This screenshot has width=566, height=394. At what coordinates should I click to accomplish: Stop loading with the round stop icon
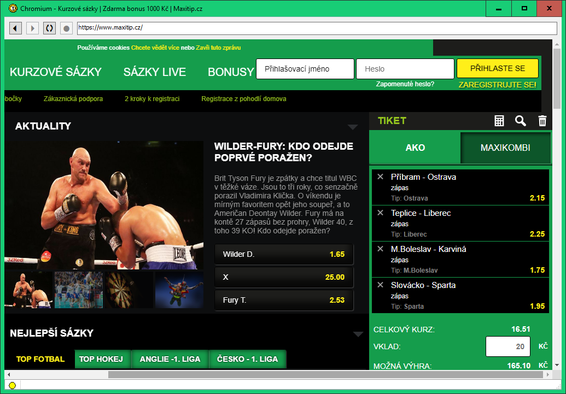[66, 28]
